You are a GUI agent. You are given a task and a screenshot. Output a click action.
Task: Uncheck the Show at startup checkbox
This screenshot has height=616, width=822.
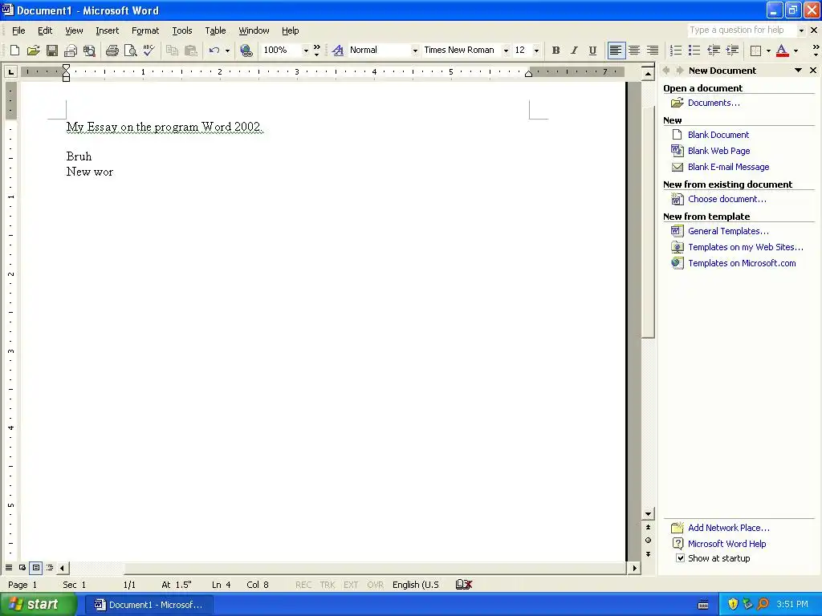[x=680, y=558]
